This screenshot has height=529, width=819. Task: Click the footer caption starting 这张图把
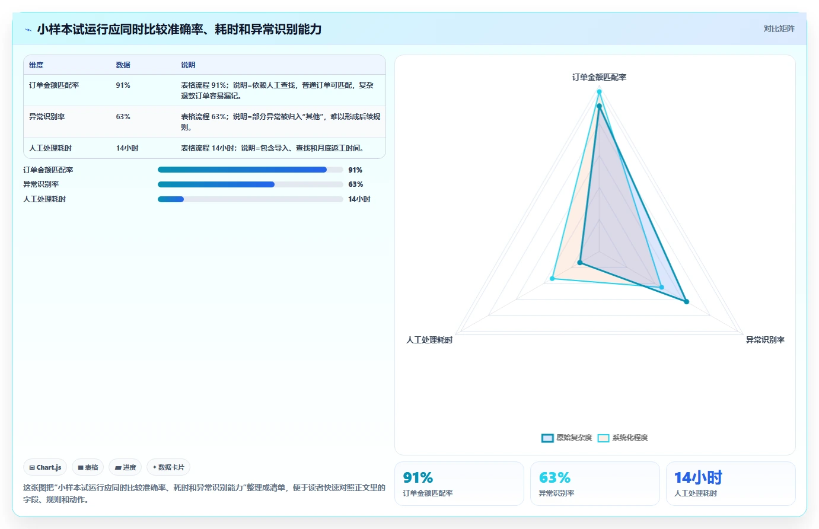(204, 493)
